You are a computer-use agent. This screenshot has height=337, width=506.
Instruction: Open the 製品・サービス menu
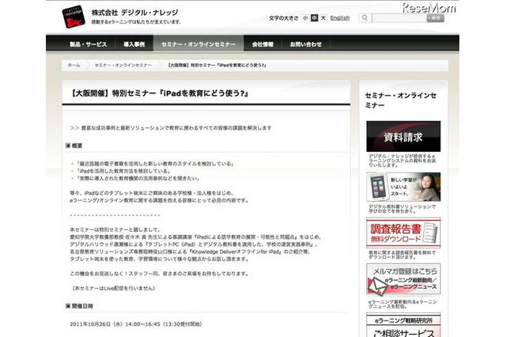point(88,44)
